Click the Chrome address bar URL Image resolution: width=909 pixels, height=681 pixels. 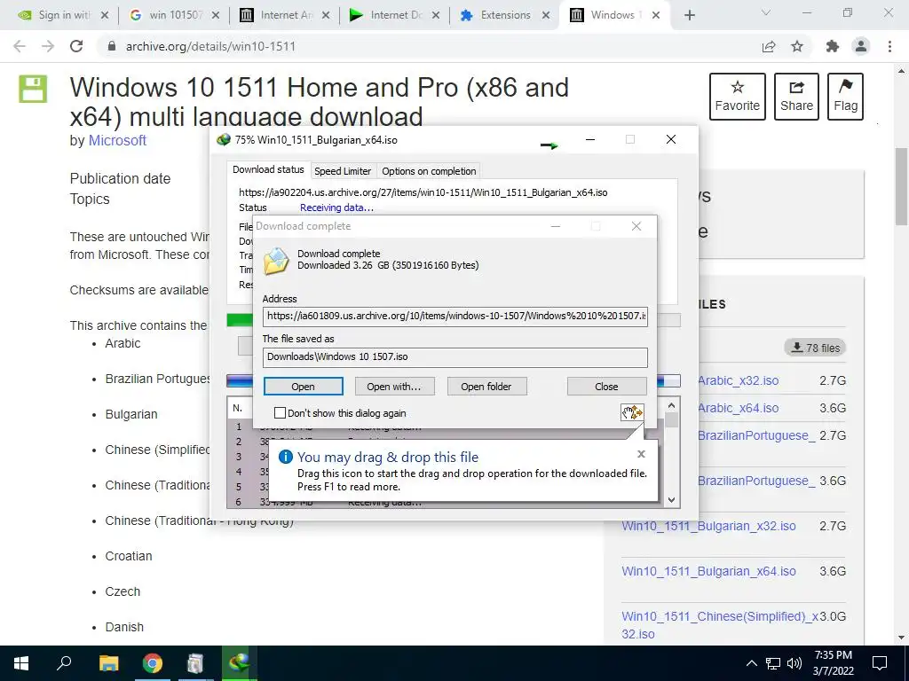[x=210, y=46]
